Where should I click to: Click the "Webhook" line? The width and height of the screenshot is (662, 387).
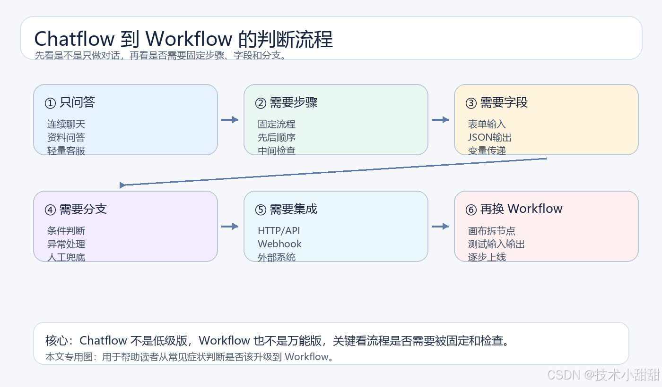click(x=279, y=244)
